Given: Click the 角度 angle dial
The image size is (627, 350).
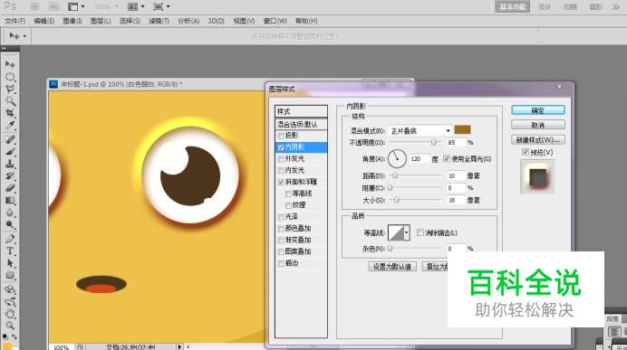Looking at the screenshot, I should 397,158.
